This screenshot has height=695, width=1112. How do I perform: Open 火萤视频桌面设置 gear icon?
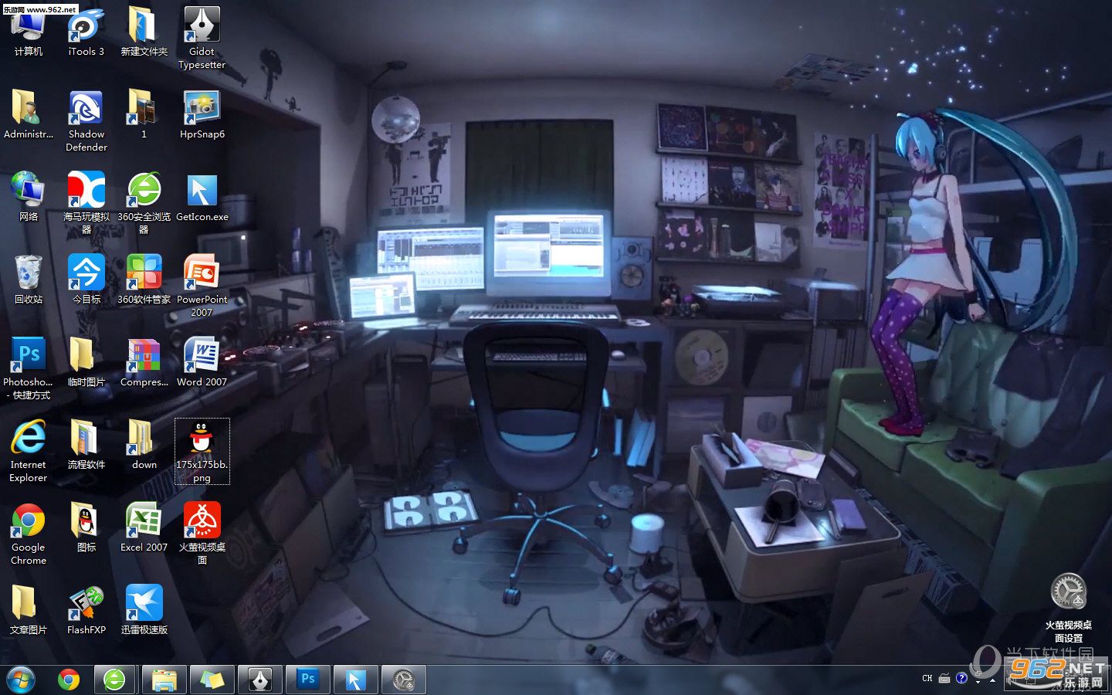tap(1069, 608)
